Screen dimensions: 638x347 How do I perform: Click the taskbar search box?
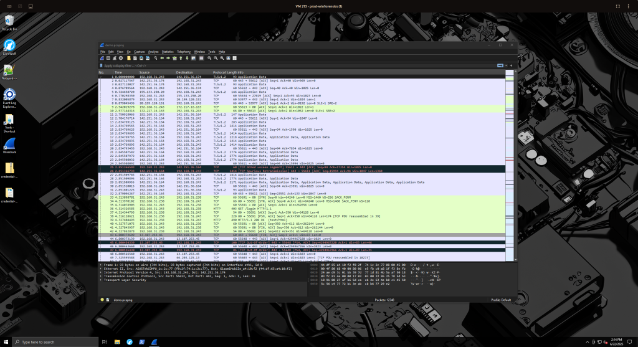[55, 342]
